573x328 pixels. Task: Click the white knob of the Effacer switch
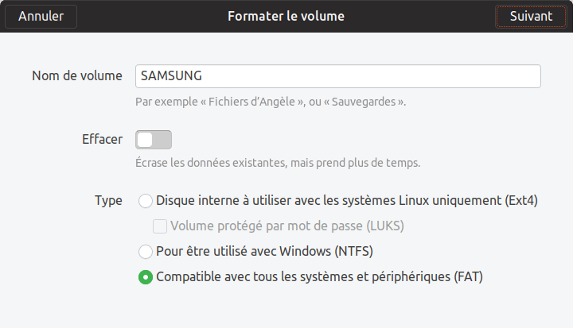[x=145, y=140]
